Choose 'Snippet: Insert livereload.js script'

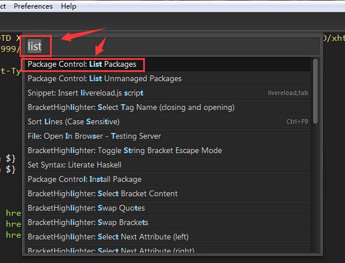168,93
